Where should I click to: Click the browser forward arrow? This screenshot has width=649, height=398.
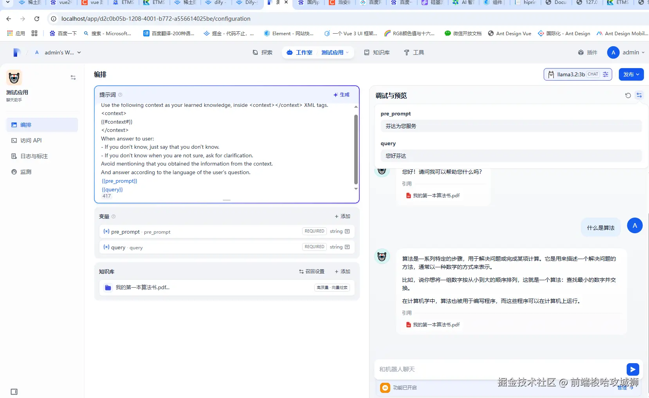[x=23, y=19]
